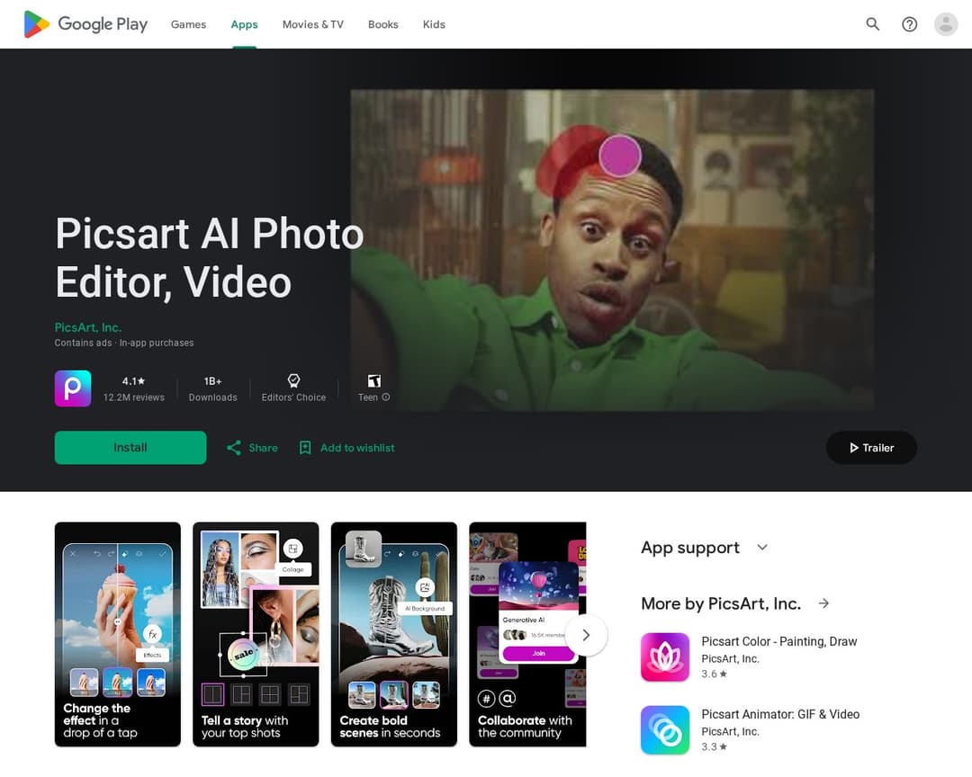The image size is (972, 777).
Task: Click the trailer video preview image
Action: pyautogui.click(x=613, y=250)
